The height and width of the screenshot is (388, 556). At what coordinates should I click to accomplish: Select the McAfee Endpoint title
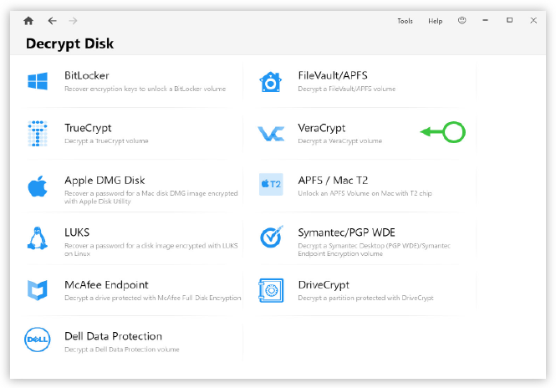(x=106, y=285)
